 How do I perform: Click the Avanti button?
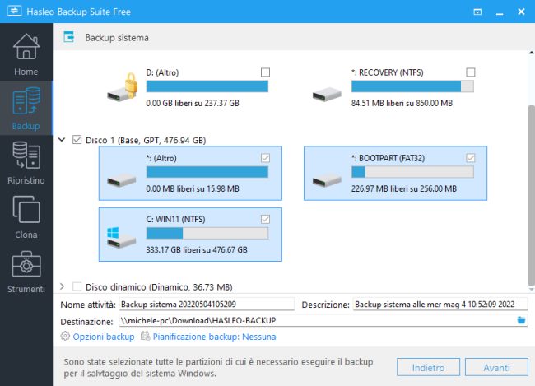click(496, 367)
